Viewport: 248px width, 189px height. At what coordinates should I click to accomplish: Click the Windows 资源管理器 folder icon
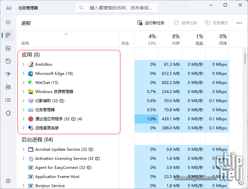(x=31, y=92)
